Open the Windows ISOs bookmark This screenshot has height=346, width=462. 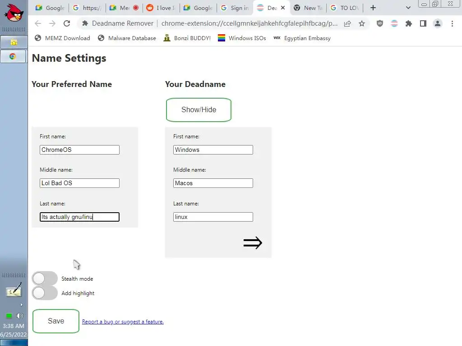[x=242, y=38]
